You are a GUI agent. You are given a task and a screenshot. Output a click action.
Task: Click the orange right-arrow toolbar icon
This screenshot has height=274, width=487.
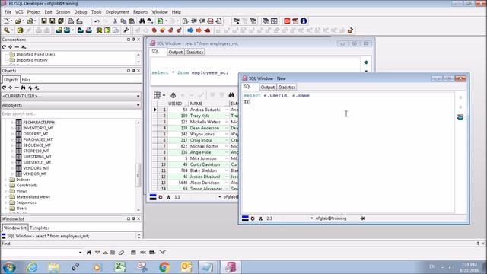199,30
